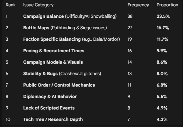Click the Frequency column header

138,5
